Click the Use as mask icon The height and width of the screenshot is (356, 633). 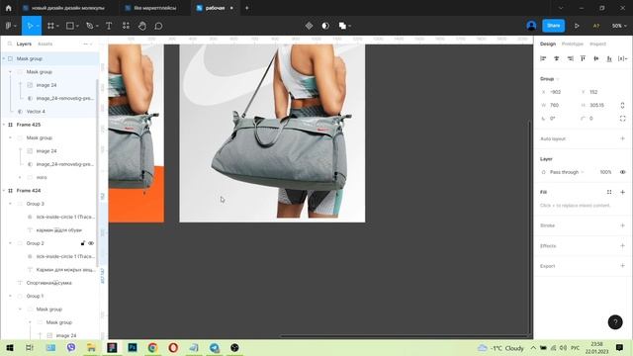325,26
